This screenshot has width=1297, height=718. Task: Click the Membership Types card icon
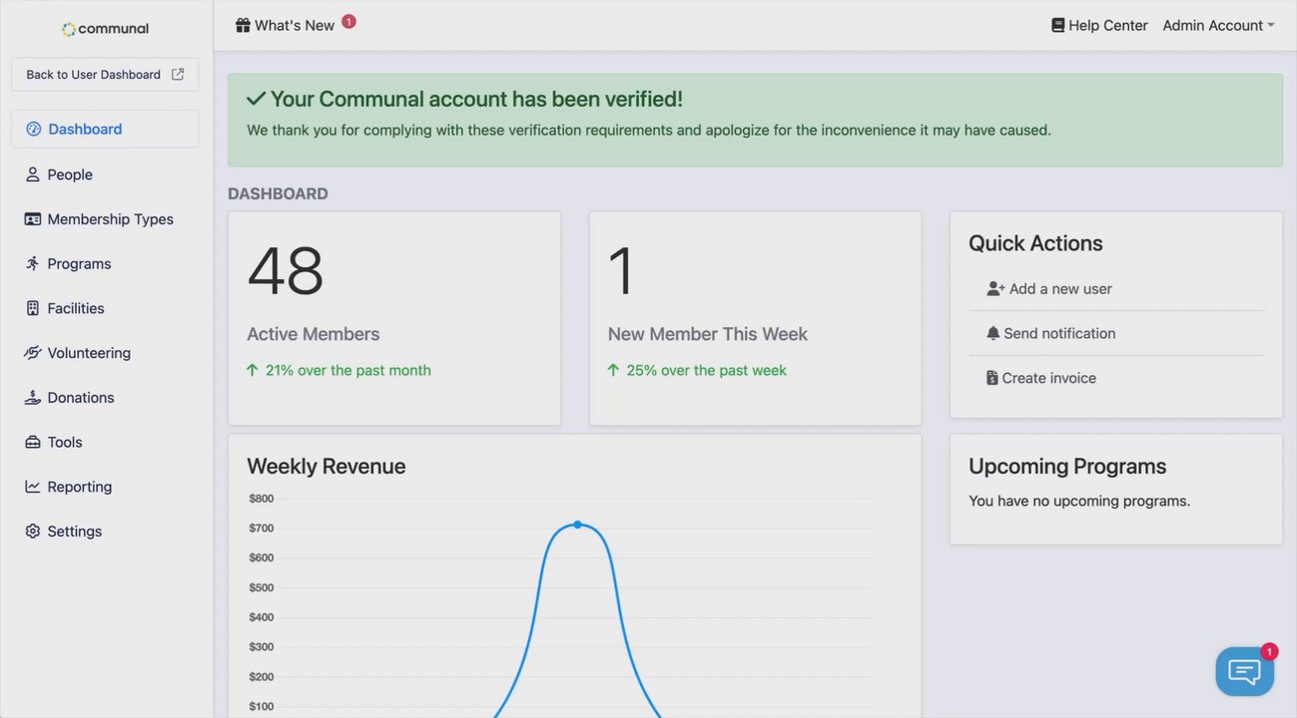click(33, 219)
